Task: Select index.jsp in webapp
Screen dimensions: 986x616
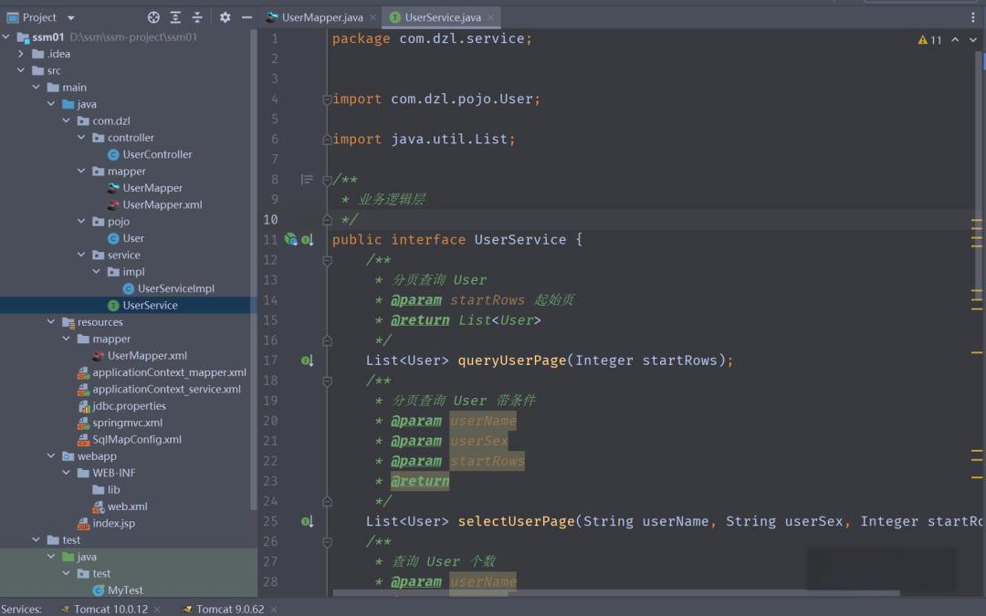Action: (114, 523)
